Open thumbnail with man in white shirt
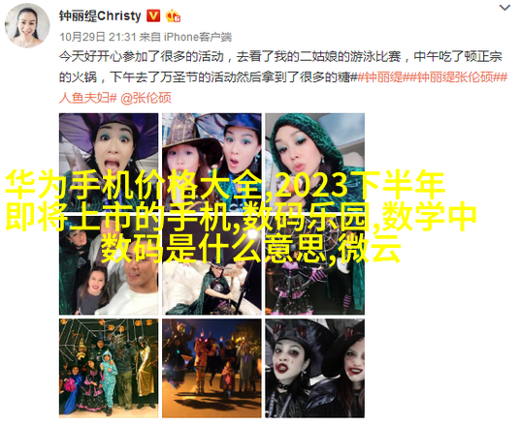 point(109,265)
